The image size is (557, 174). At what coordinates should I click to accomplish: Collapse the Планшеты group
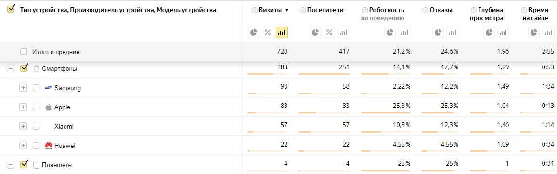point(11,165)
